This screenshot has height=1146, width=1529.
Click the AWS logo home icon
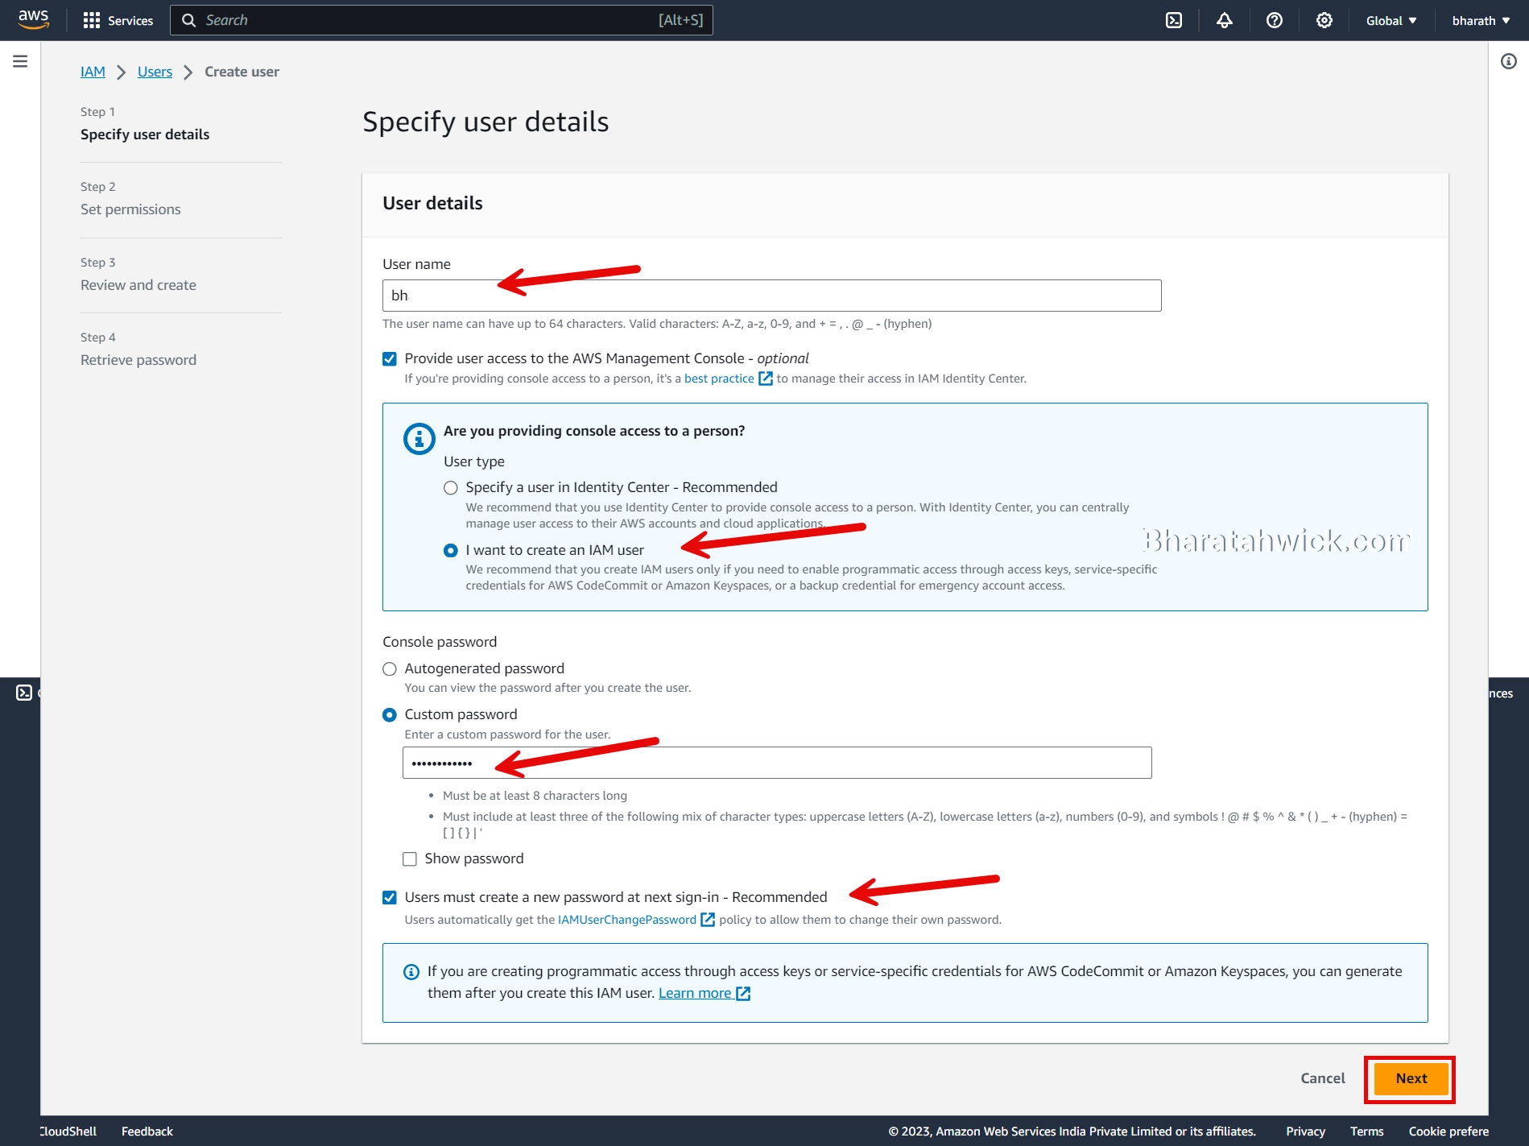33,19
